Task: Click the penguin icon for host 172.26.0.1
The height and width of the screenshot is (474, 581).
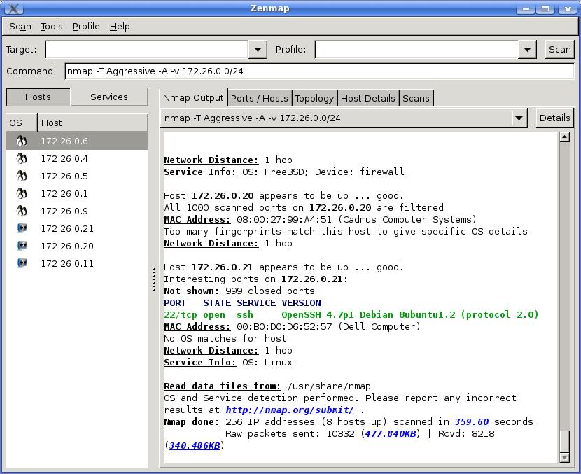Action: pyautogui.click(x=22, y=193)
